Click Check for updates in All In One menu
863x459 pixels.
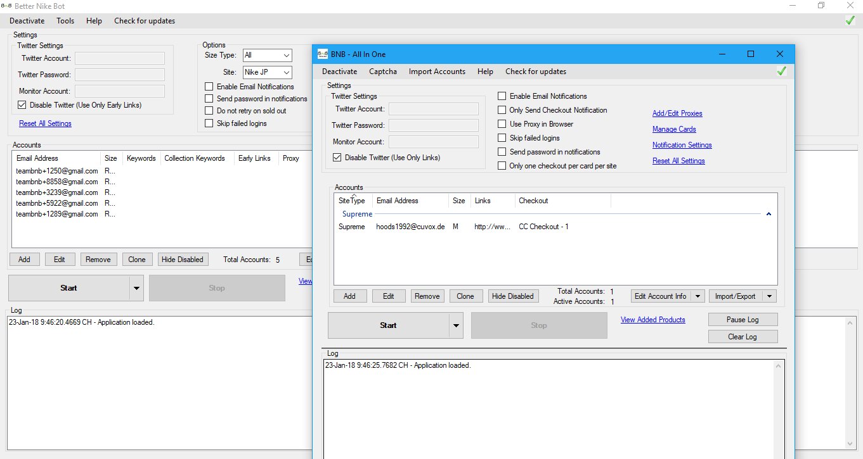(x=536, y=72)
